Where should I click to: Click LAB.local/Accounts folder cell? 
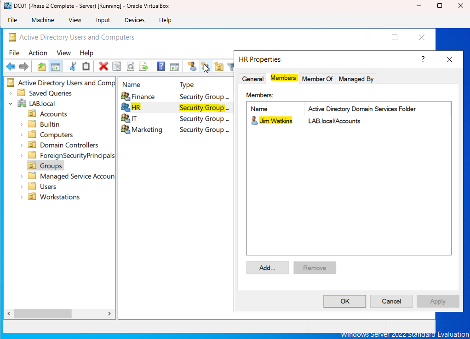pyautogui.click(x=334, y=121)
